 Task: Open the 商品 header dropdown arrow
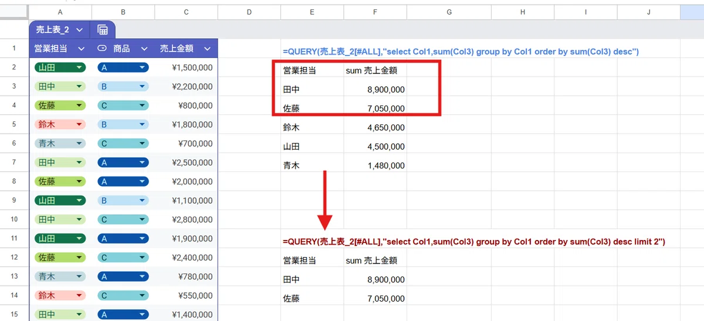pos(144,49)
